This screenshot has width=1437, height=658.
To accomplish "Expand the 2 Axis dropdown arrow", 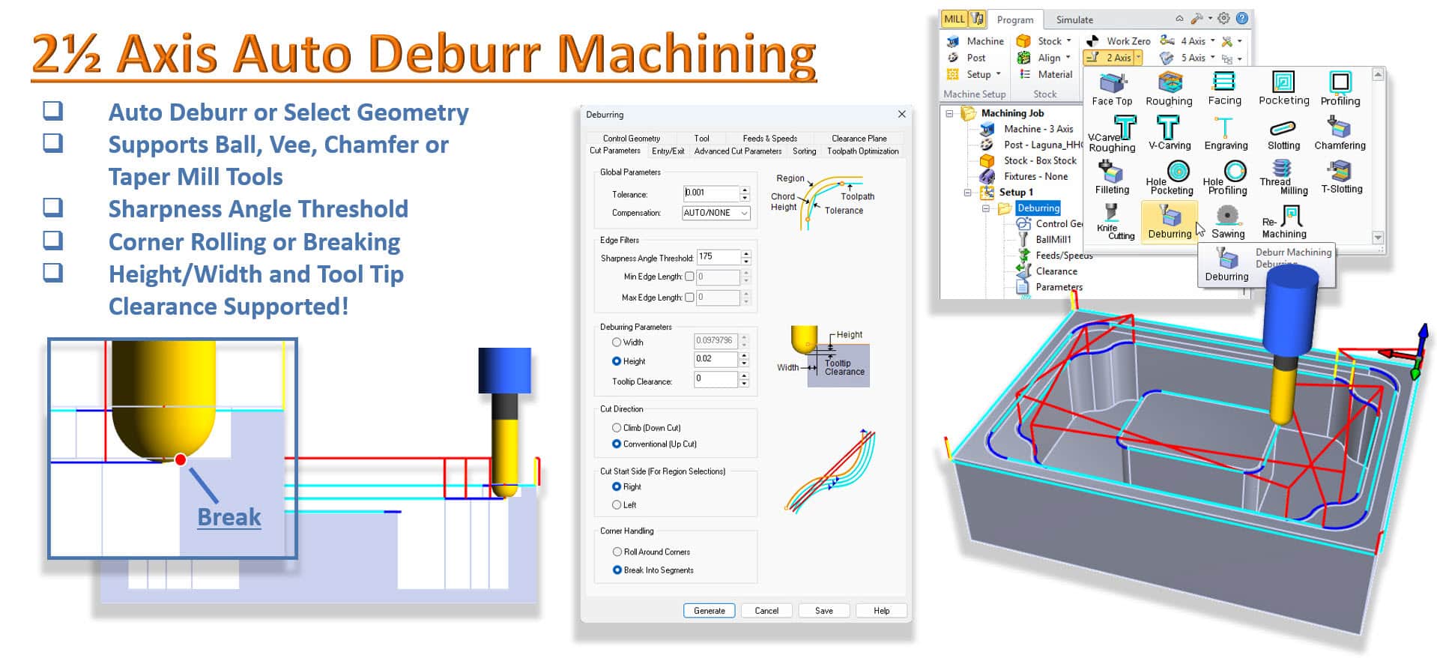I will coord(1138,58).
